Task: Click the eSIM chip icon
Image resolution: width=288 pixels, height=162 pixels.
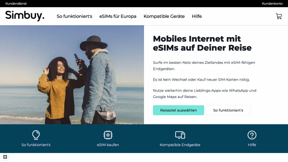Action: [x=108, y=135]
